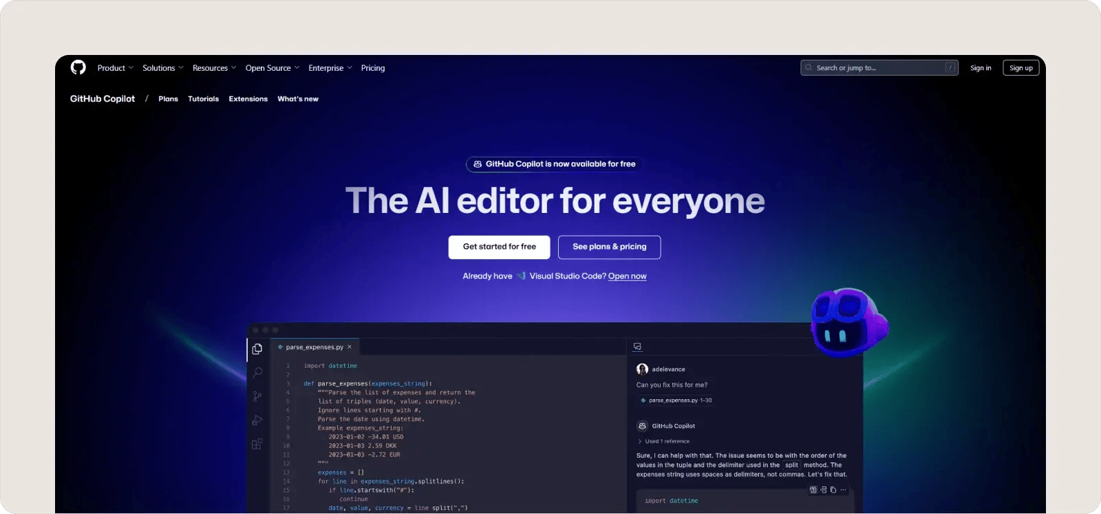This screenshot has height=514, width=1101.
Task: Click the parse_expenses.py 1-30 reference chip
Action: click(675, 400)
